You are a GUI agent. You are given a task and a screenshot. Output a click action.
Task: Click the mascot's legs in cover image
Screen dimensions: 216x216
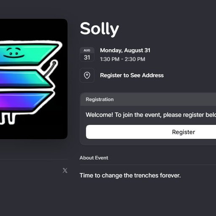8,118
